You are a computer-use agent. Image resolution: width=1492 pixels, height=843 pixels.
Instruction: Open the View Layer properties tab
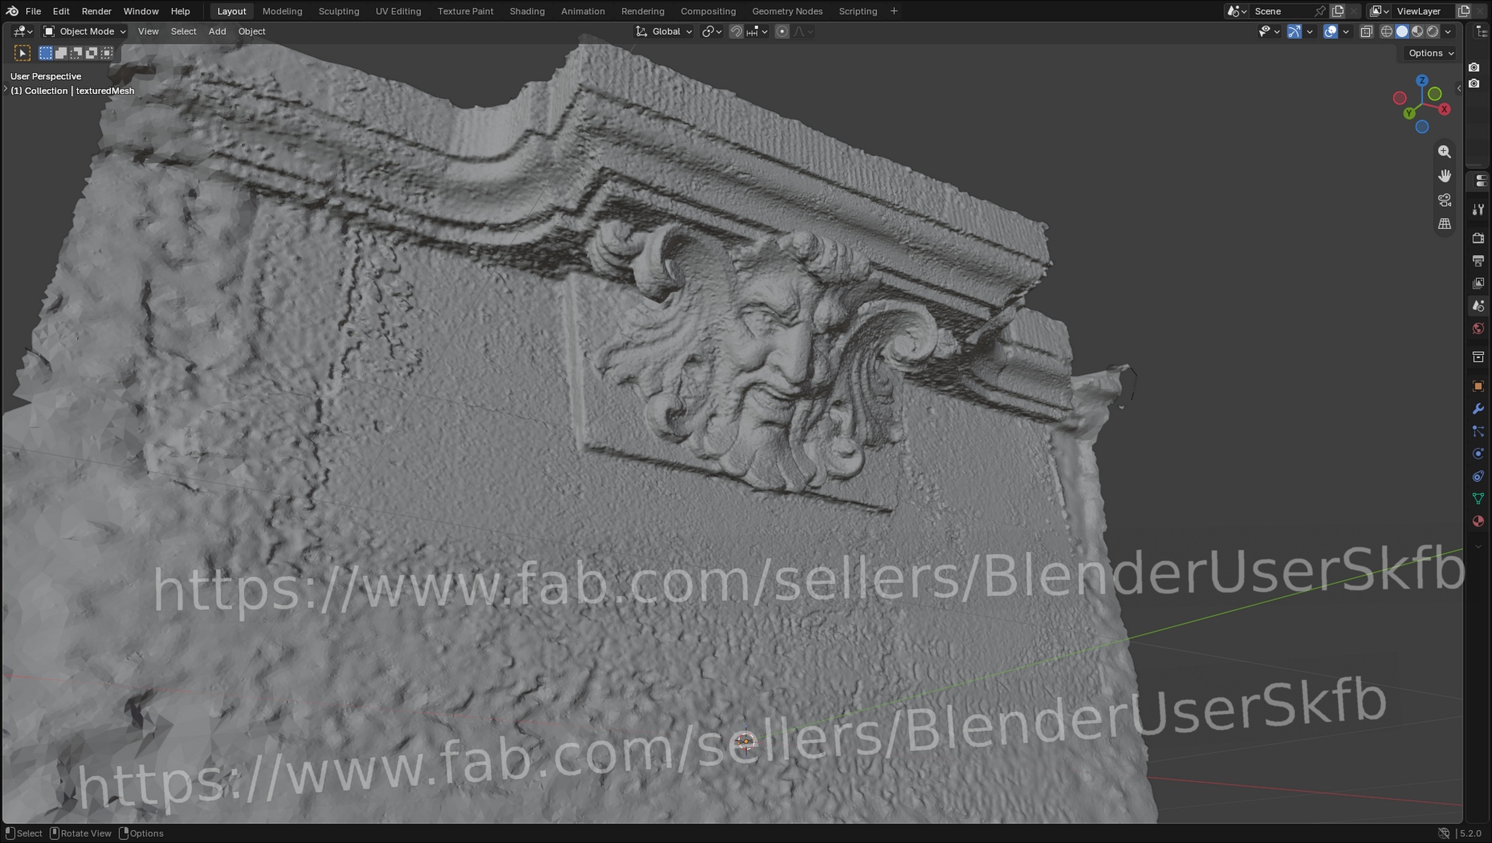[1477, 283]
